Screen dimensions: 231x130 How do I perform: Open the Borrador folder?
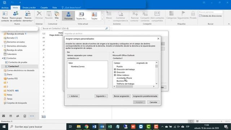click(x=12, y=38)
